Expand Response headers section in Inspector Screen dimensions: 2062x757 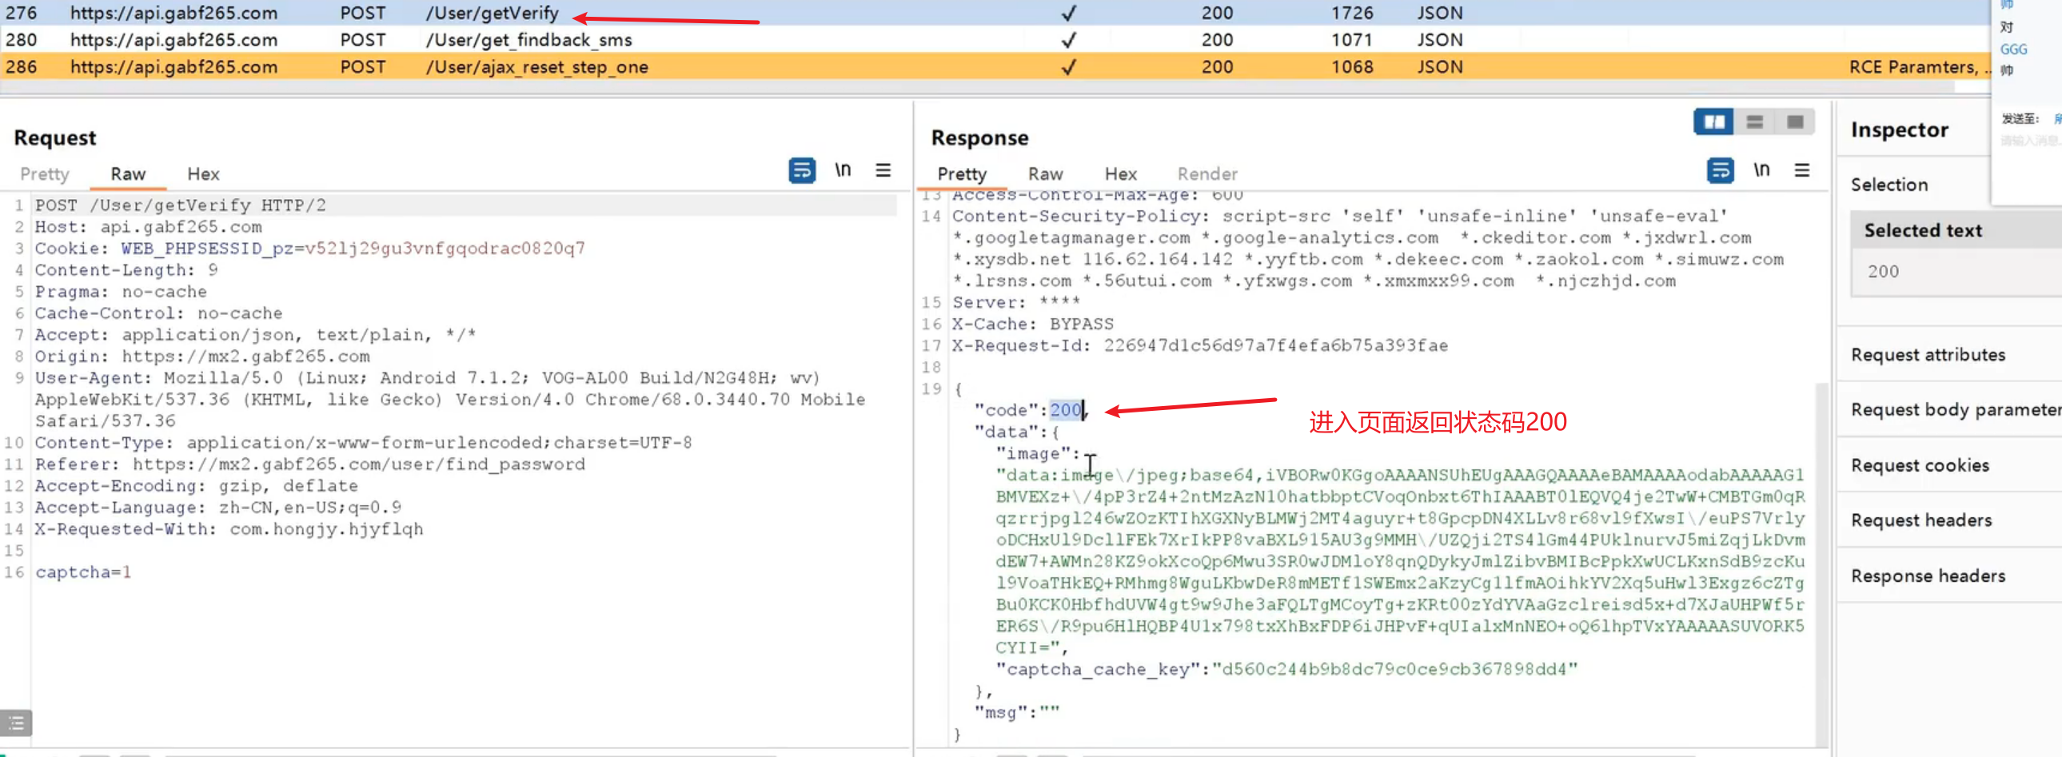point(1928,576)
